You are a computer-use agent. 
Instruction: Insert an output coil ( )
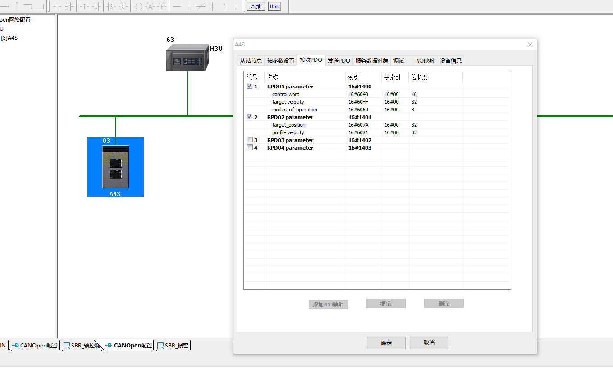138,6
